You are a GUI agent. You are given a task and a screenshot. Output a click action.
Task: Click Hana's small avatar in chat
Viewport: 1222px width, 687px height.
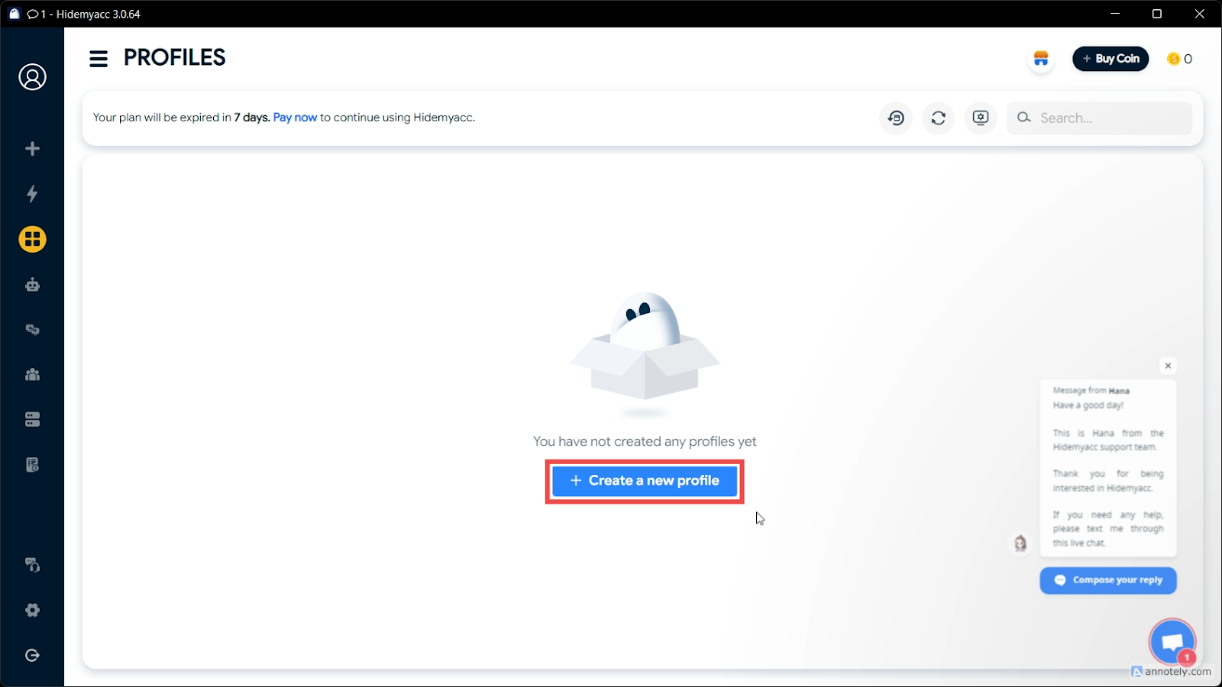pyautogui.click(x=1020, y=543)
